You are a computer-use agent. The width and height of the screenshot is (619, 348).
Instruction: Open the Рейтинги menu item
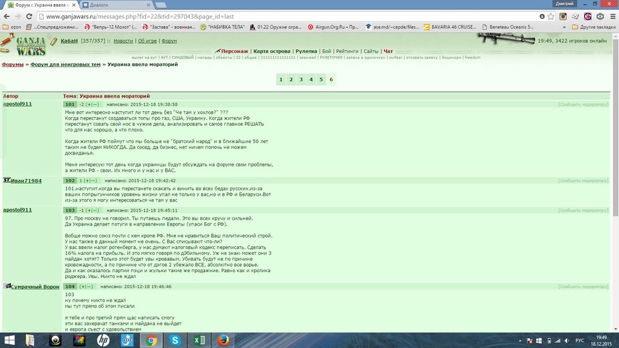(347, 51)
